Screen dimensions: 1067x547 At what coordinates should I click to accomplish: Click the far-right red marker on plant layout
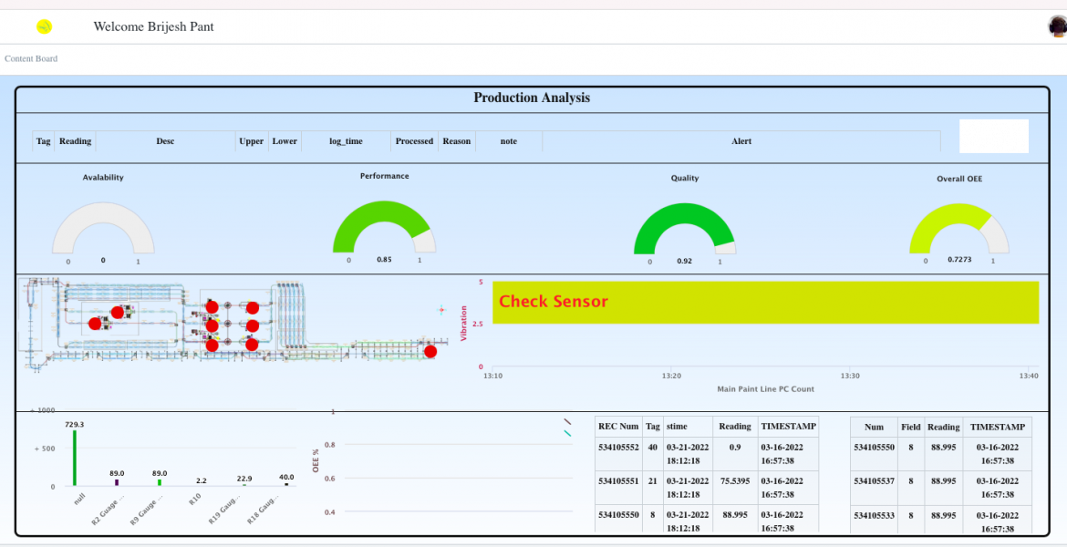click(430, 352)
